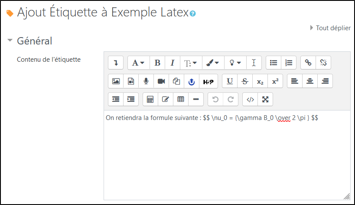This screenshot has width=355, height=205.
Task: Switch to HTML source code view
Action: pos(250,99)
